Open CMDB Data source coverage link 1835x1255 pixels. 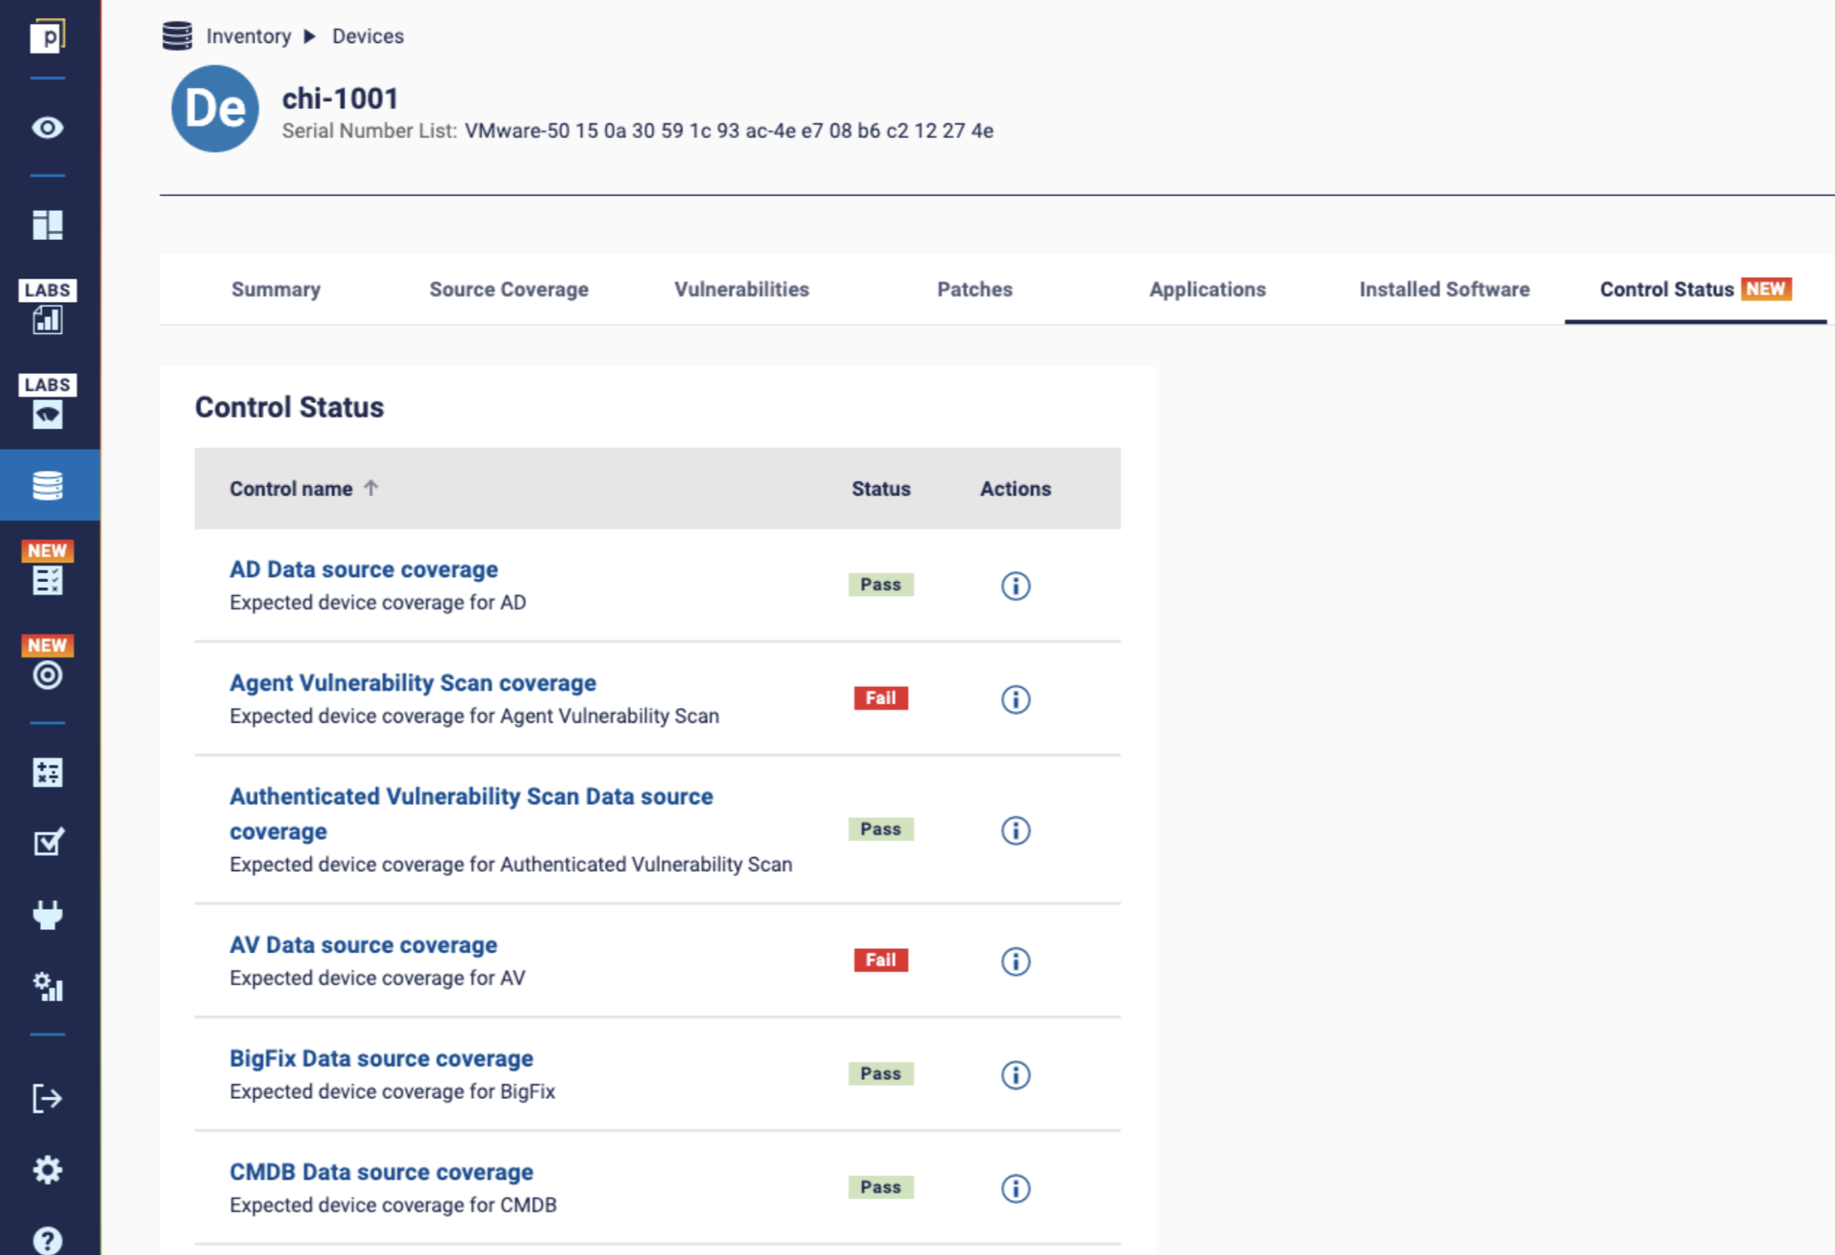tap(382, 1172)
